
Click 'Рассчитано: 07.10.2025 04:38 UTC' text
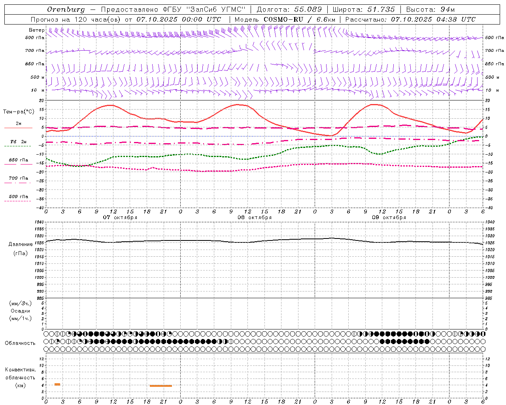(x=411, y=19)
